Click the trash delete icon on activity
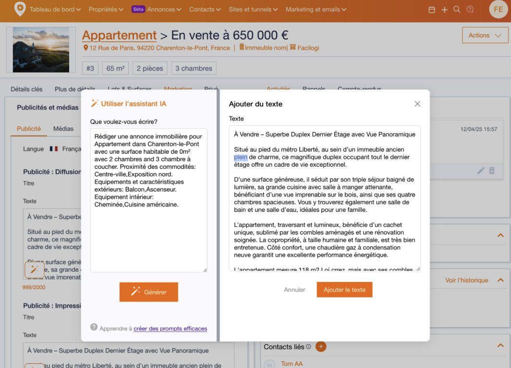 (x=492, y=171)
